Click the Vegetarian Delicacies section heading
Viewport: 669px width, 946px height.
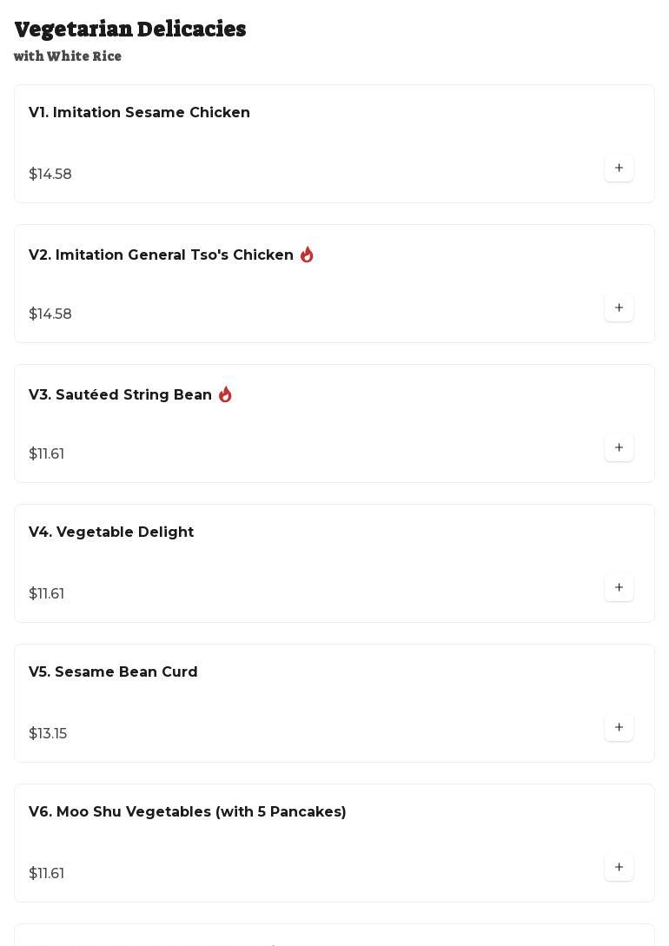click(x=130, y=30)
